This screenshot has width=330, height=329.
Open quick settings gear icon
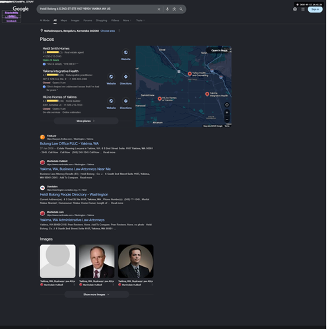(295, 9)
